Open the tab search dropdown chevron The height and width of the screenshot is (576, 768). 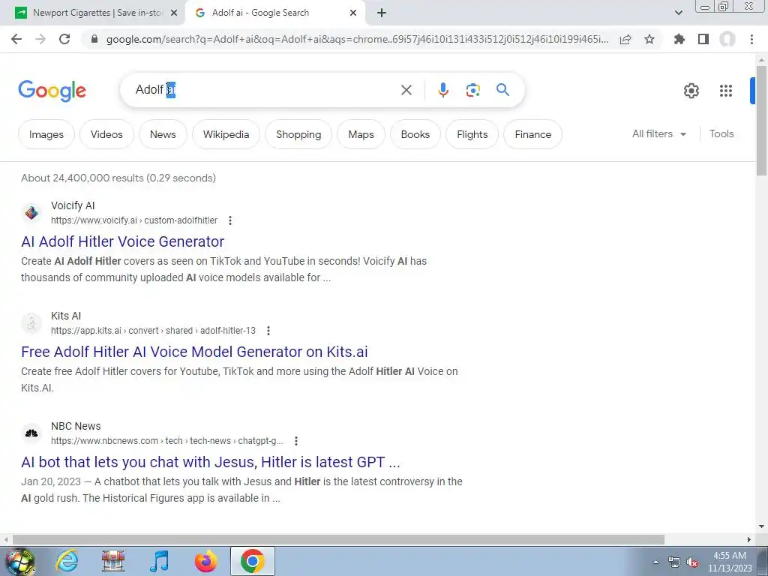coord(678,13)
